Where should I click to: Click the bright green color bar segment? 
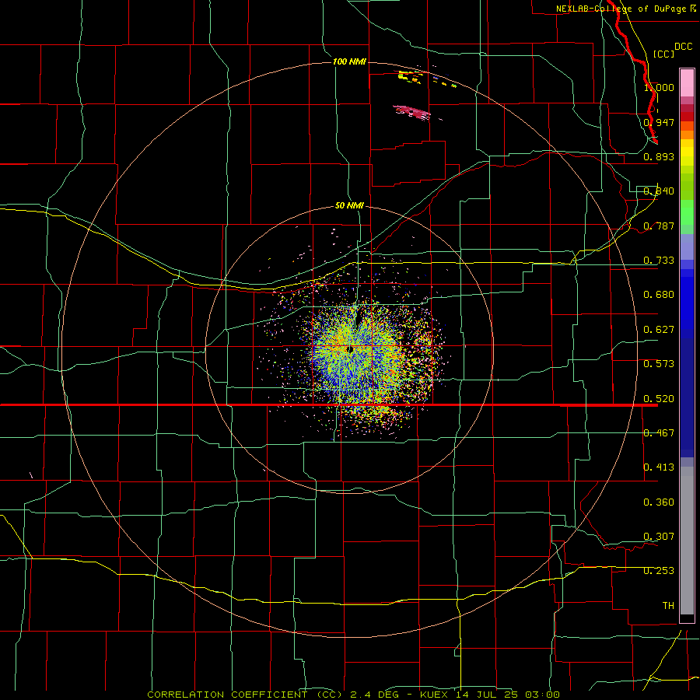coord(687,212)
